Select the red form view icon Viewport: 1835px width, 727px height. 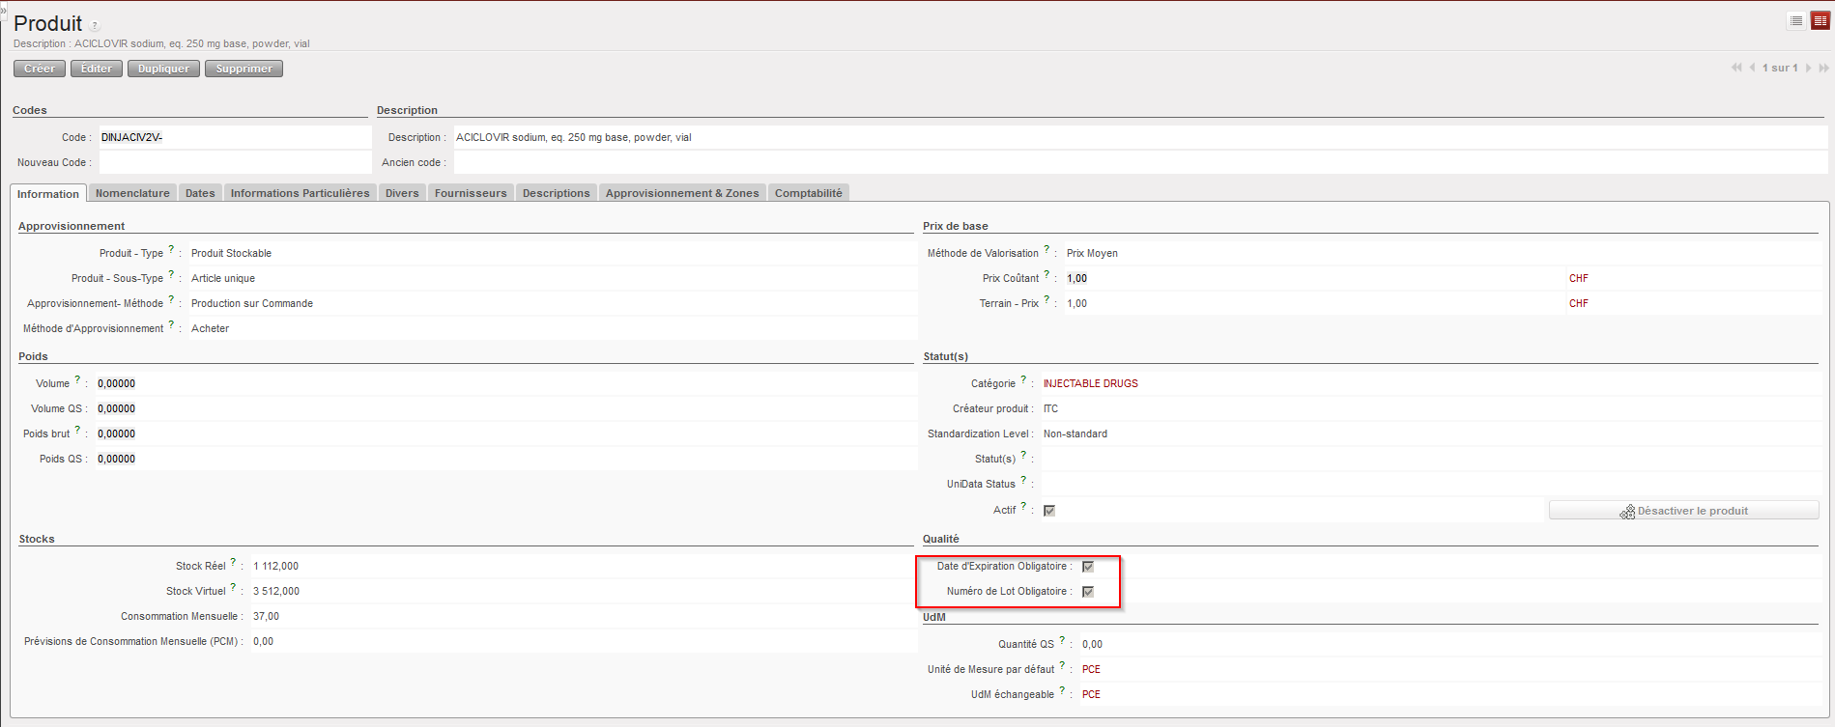1820,21
